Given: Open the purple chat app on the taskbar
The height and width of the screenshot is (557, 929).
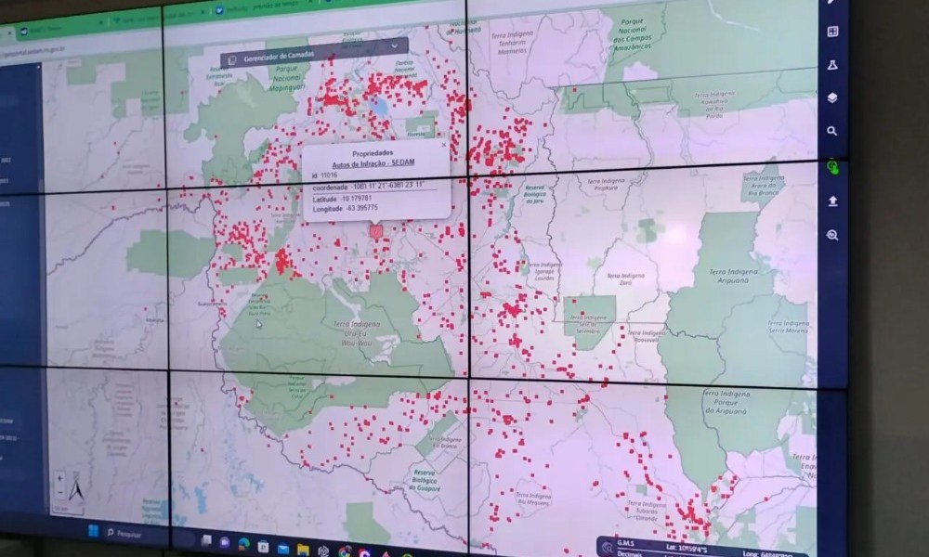Looking at the screenshot, I should pos(225,543).
